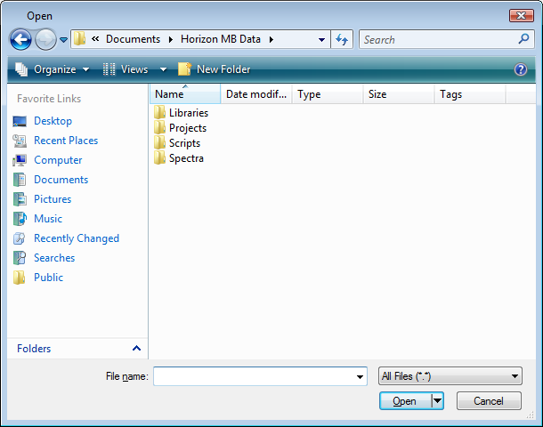This screenshot has height=427, width=543.
Task: Open the file type filter dropdown
Action: 450,376
